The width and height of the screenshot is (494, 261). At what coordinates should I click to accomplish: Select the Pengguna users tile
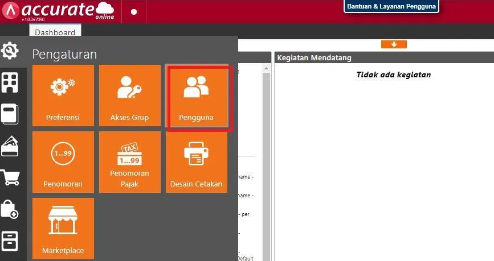click(197, 97)
